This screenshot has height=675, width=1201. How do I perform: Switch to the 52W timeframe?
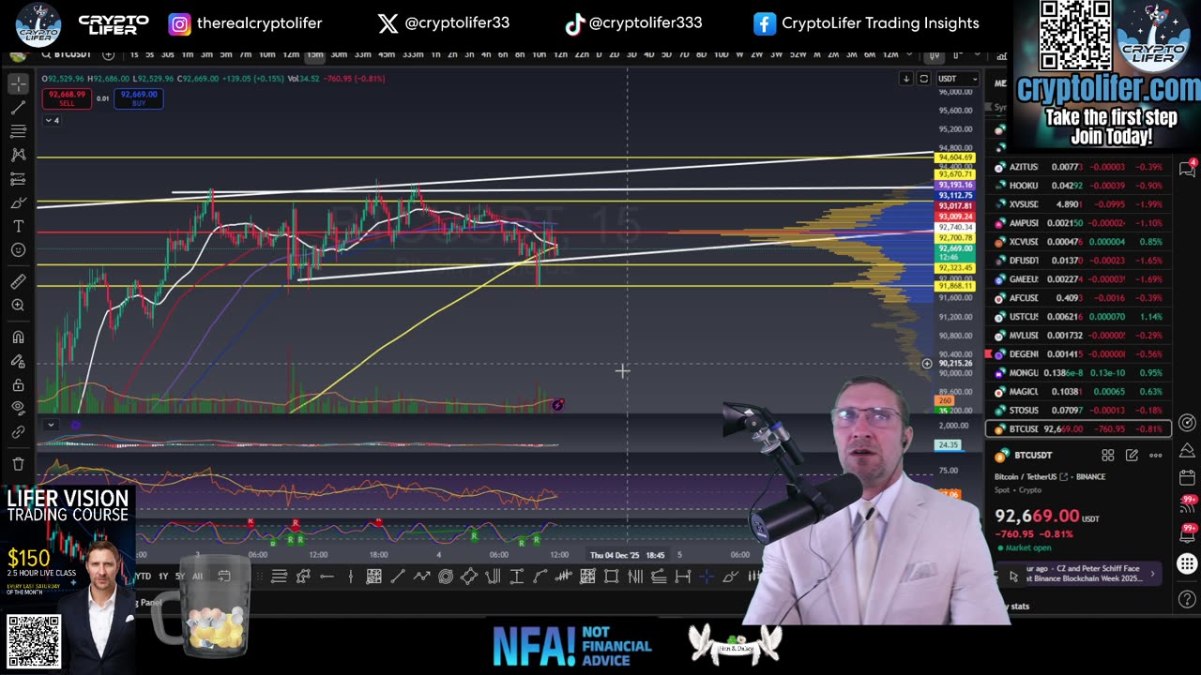pyautogui.click(x=798, y=54)
